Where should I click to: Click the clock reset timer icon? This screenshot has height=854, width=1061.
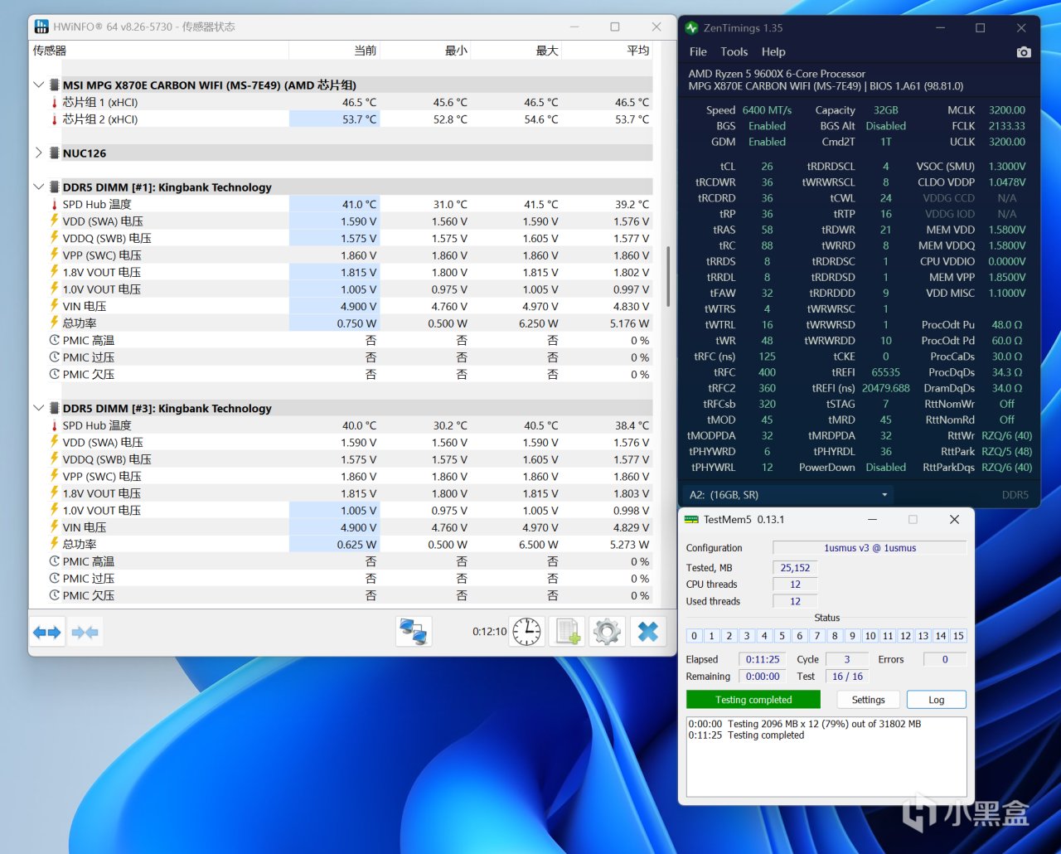click(x=526, y=632)
